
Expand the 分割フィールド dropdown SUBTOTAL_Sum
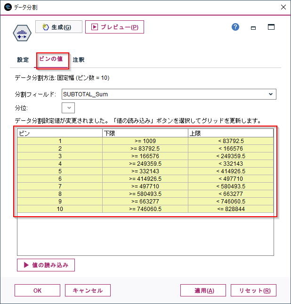click(x=169, y=94)
